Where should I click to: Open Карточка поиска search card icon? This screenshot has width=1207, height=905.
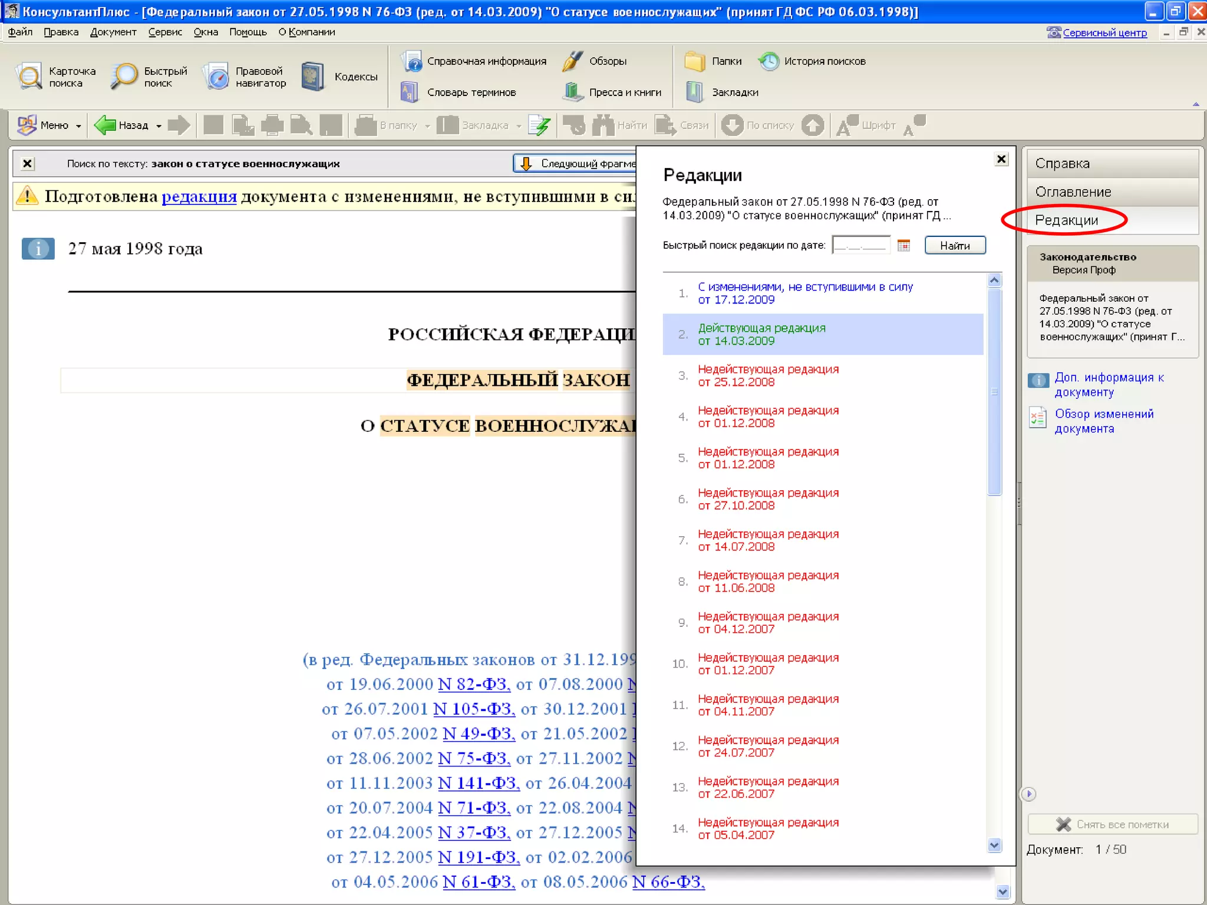(29, 77)
